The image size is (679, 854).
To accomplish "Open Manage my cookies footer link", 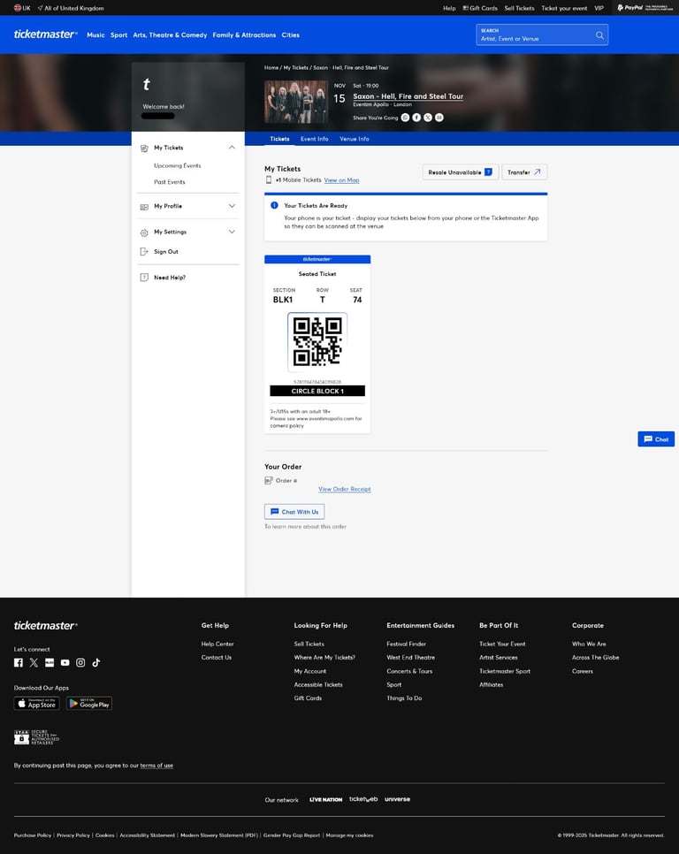I will tap(349, 835).
